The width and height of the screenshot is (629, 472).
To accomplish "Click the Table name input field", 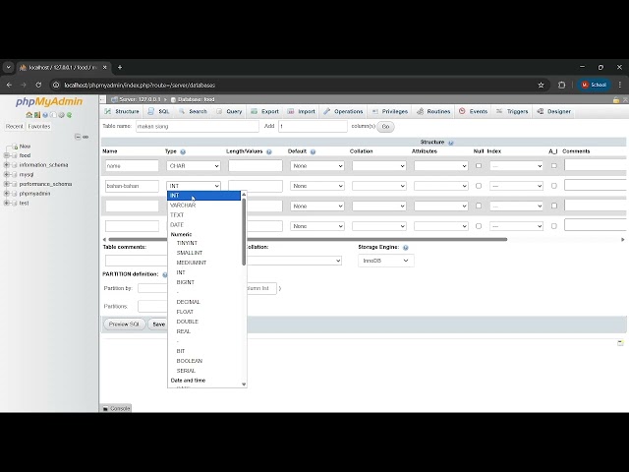I will point(198,127).
